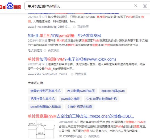Viewport: 150px width, 139px height.
Task: Click snapshot icon beside icxbk.com URL
Action: point(72,74)
